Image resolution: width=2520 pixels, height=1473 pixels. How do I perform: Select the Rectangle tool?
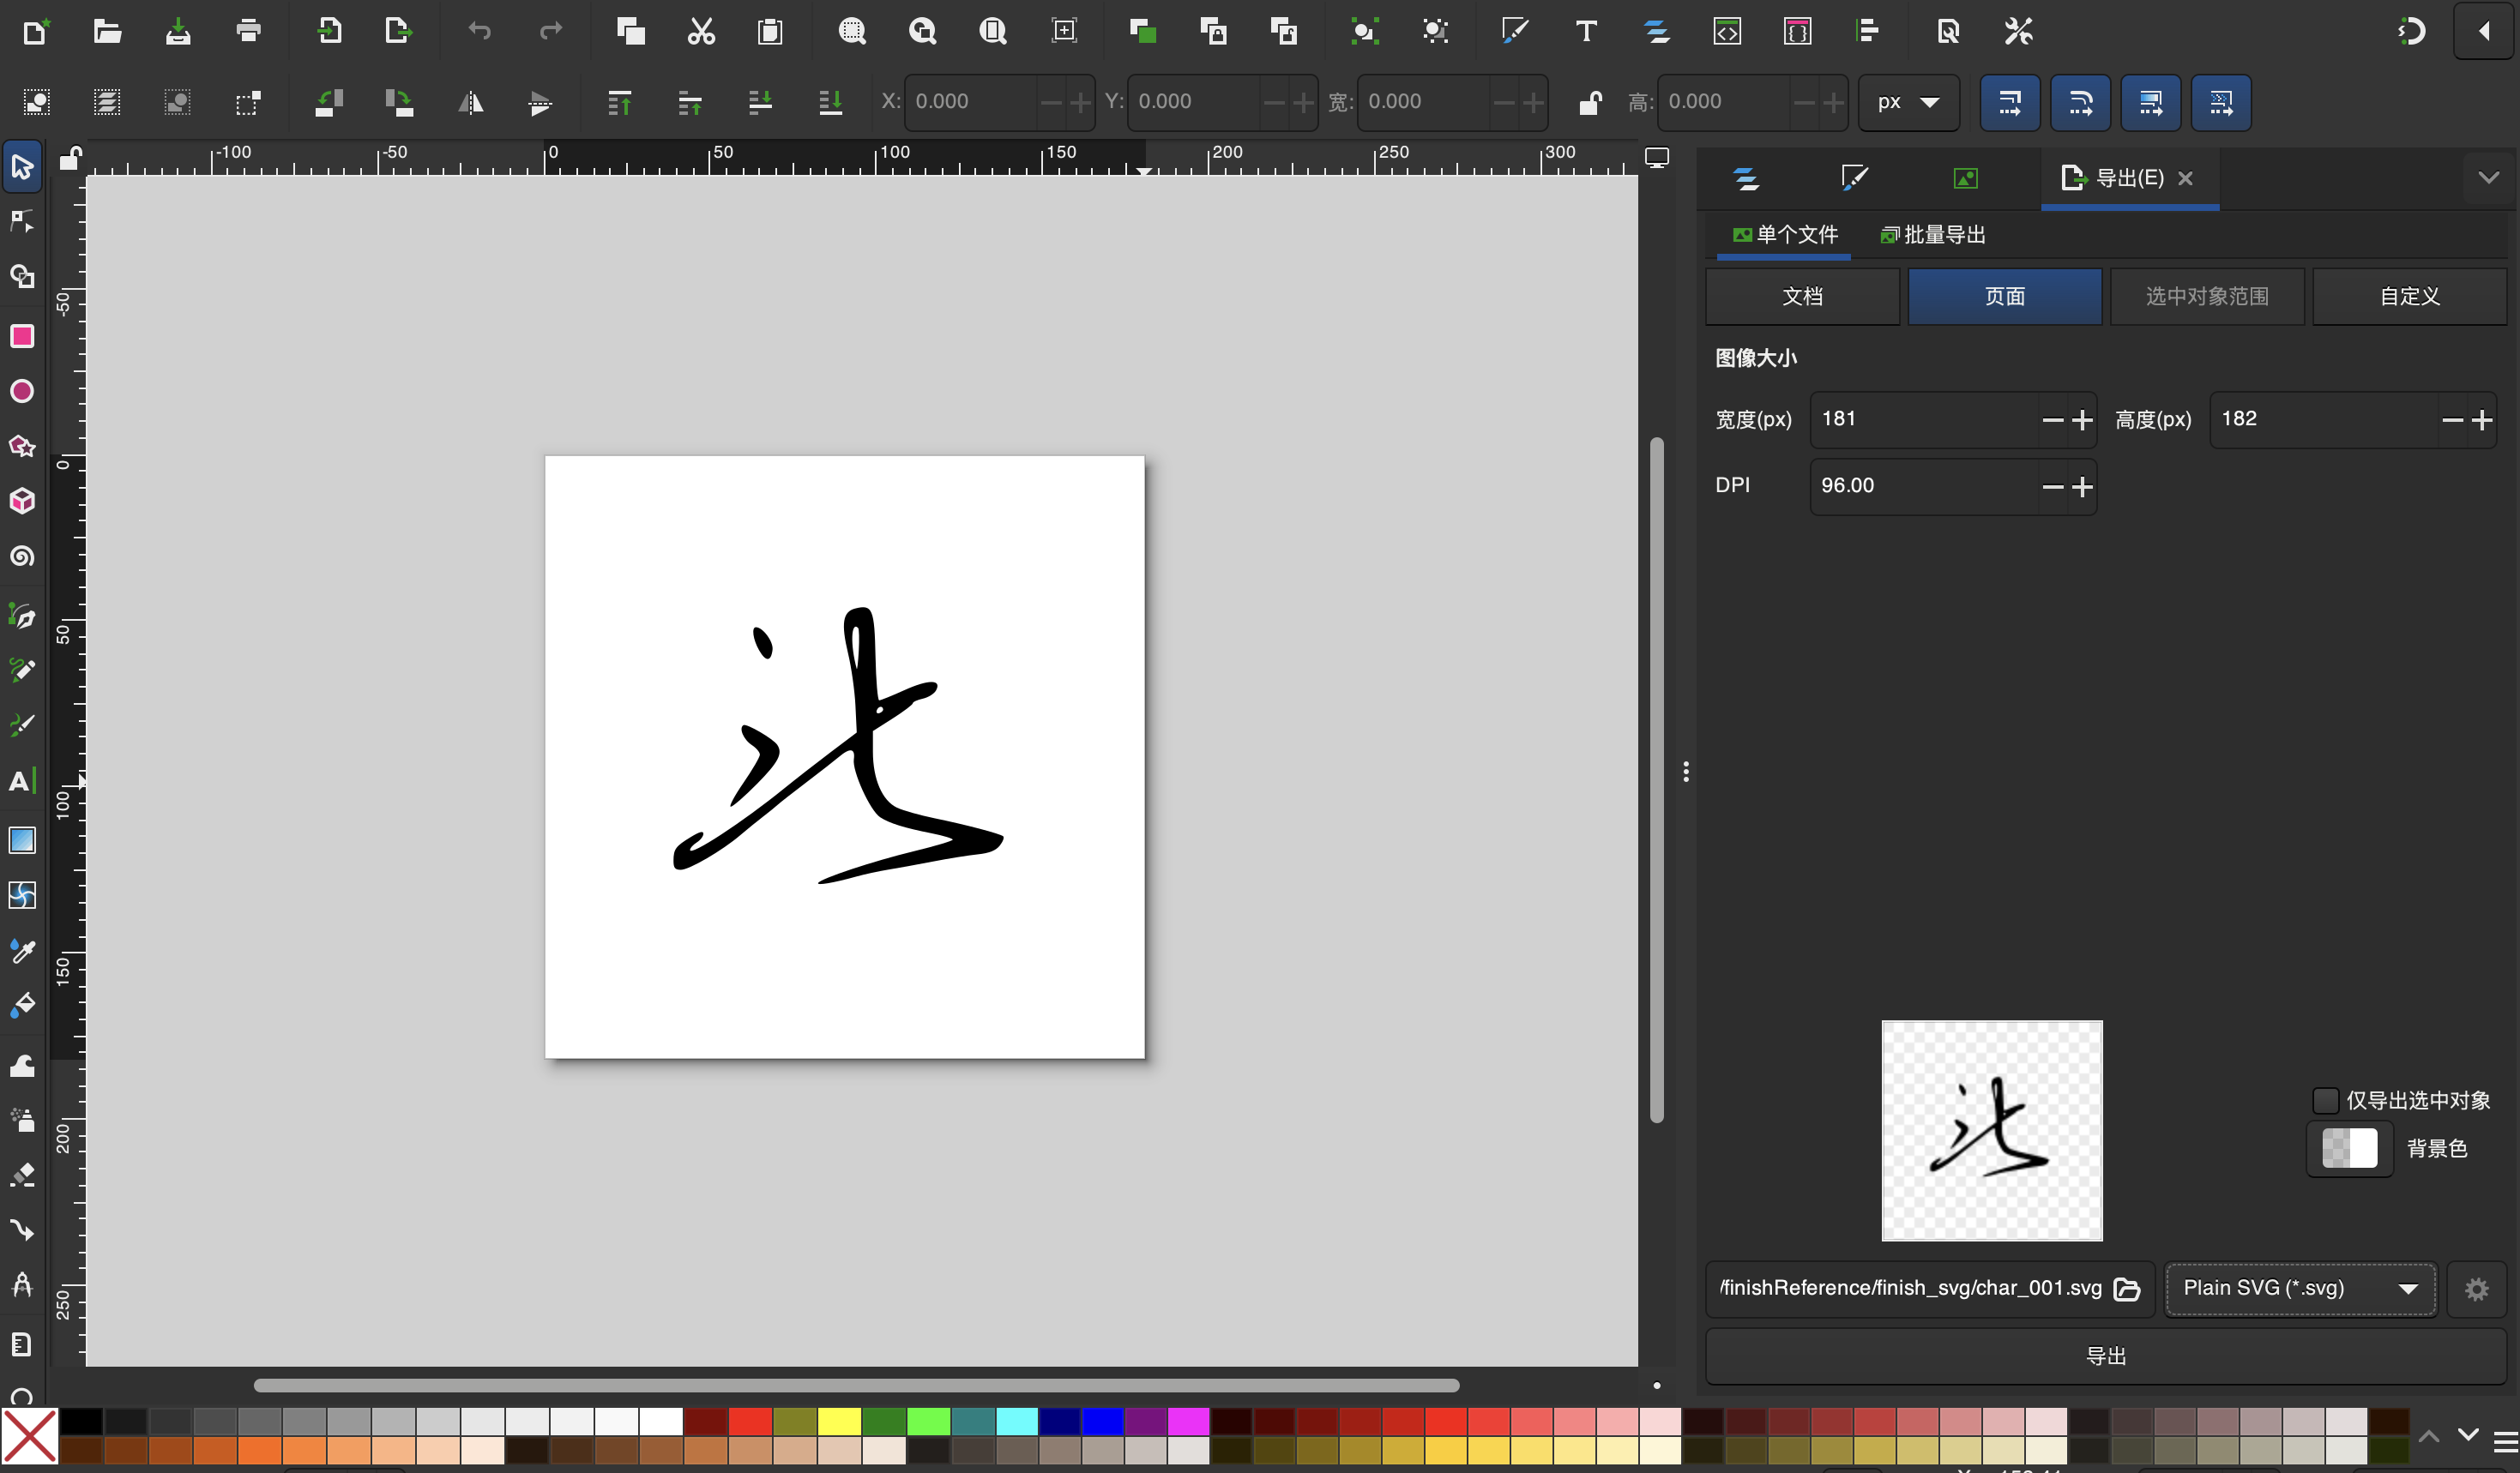[x=22, y=336]
